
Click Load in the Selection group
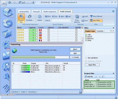85,16
